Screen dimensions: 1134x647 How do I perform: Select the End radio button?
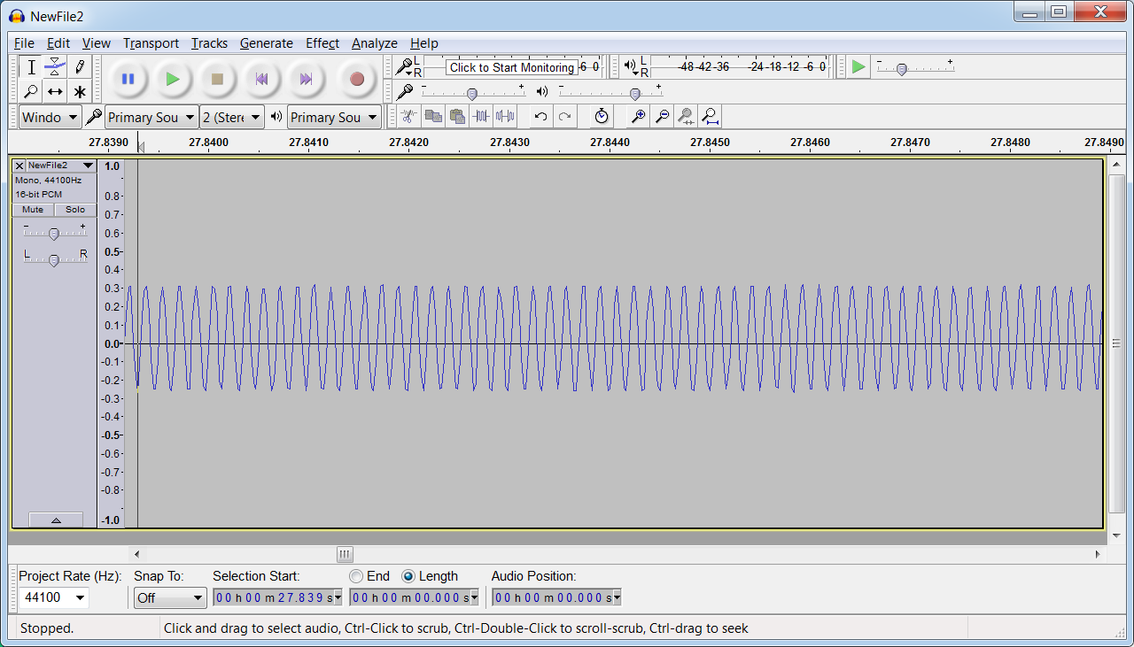coord(356,576)
